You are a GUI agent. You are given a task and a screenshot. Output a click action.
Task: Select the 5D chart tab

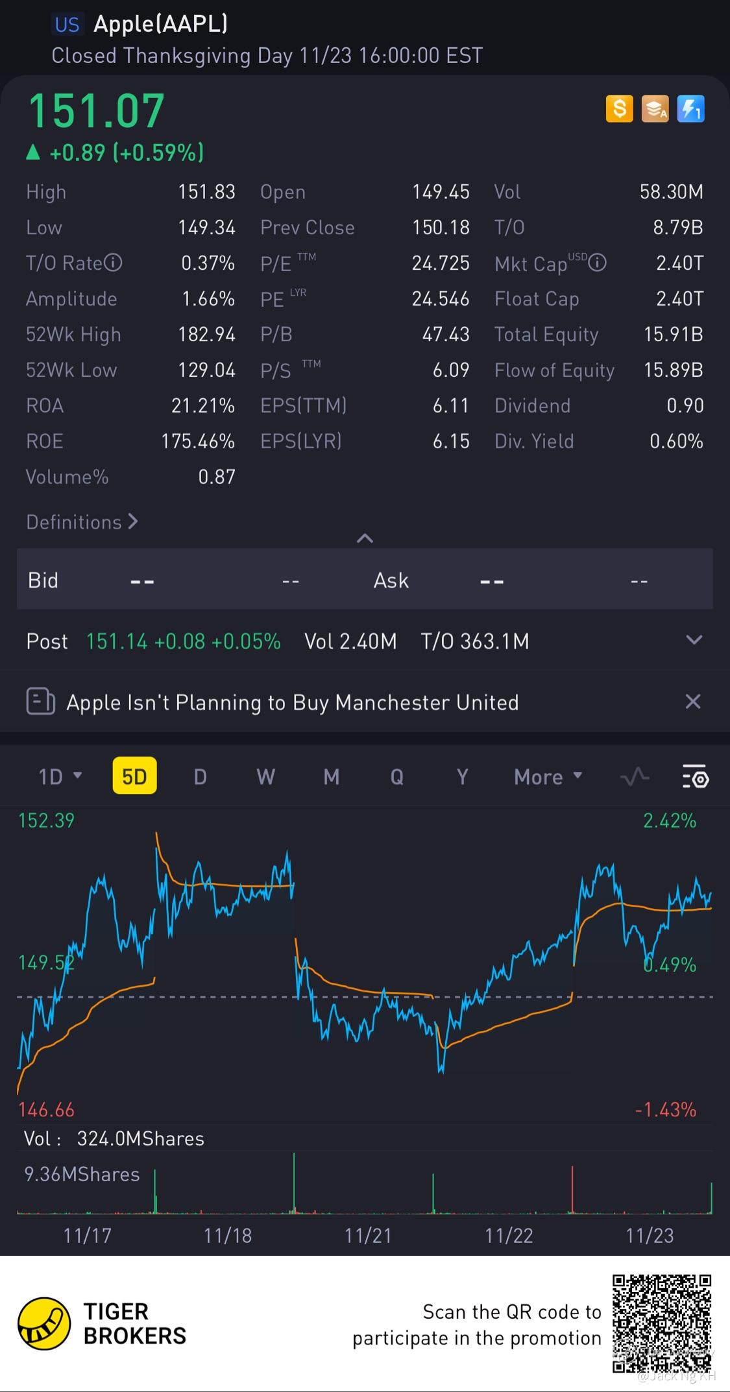[x=134, y=776]
